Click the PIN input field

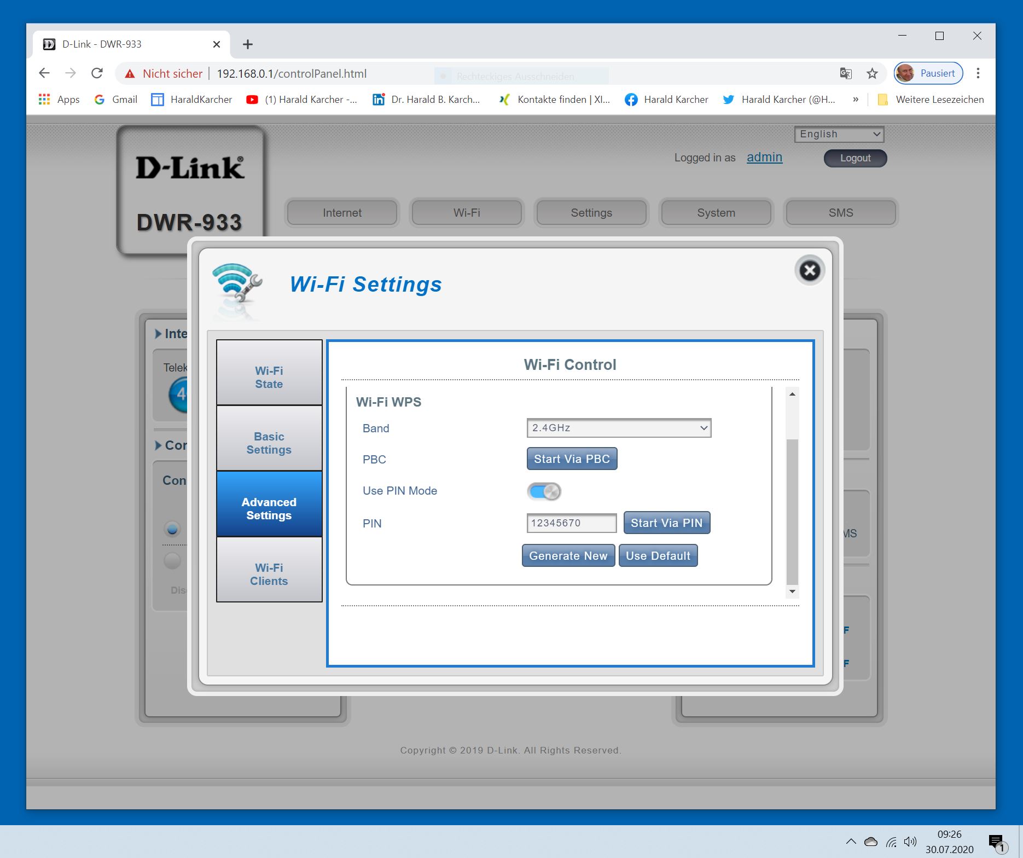(x=572, y=523)
